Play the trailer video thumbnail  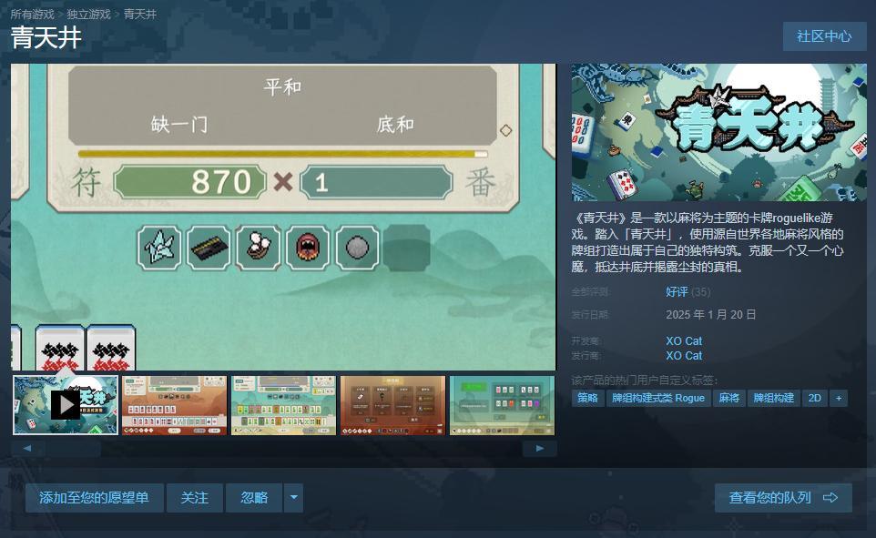tap(66, 405)
